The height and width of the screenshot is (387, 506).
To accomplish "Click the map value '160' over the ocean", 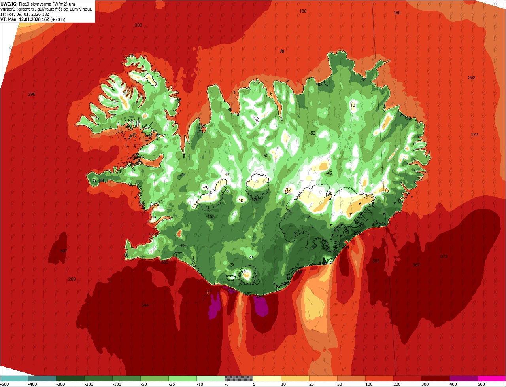I will [397, 13].
